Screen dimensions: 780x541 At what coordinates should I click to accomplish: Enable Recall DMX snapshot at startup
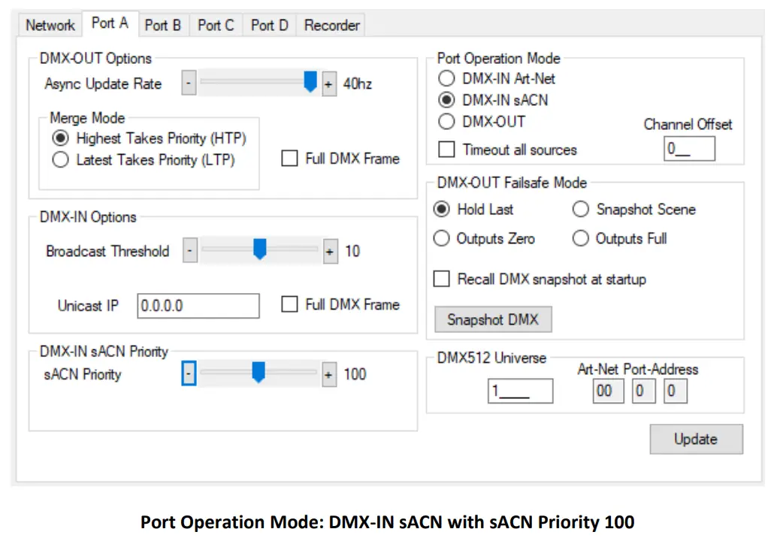pos(441,279)
